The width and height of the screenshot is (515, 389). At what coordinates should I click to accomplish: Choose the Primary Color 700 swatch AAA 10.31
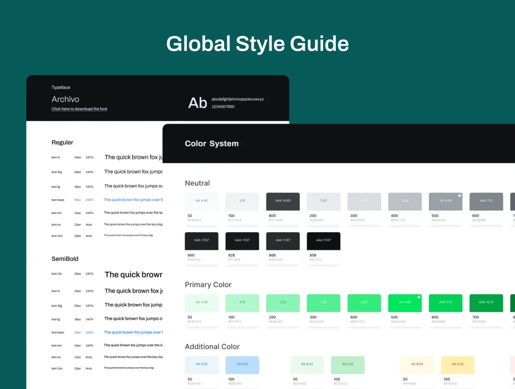(486, 303)
